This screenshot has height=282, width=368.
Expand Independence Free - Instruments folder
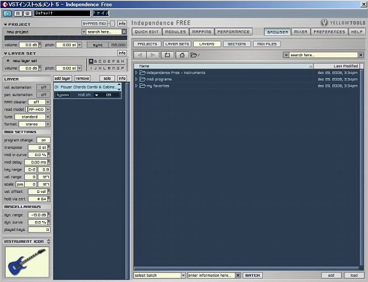(x=136, y=73)
